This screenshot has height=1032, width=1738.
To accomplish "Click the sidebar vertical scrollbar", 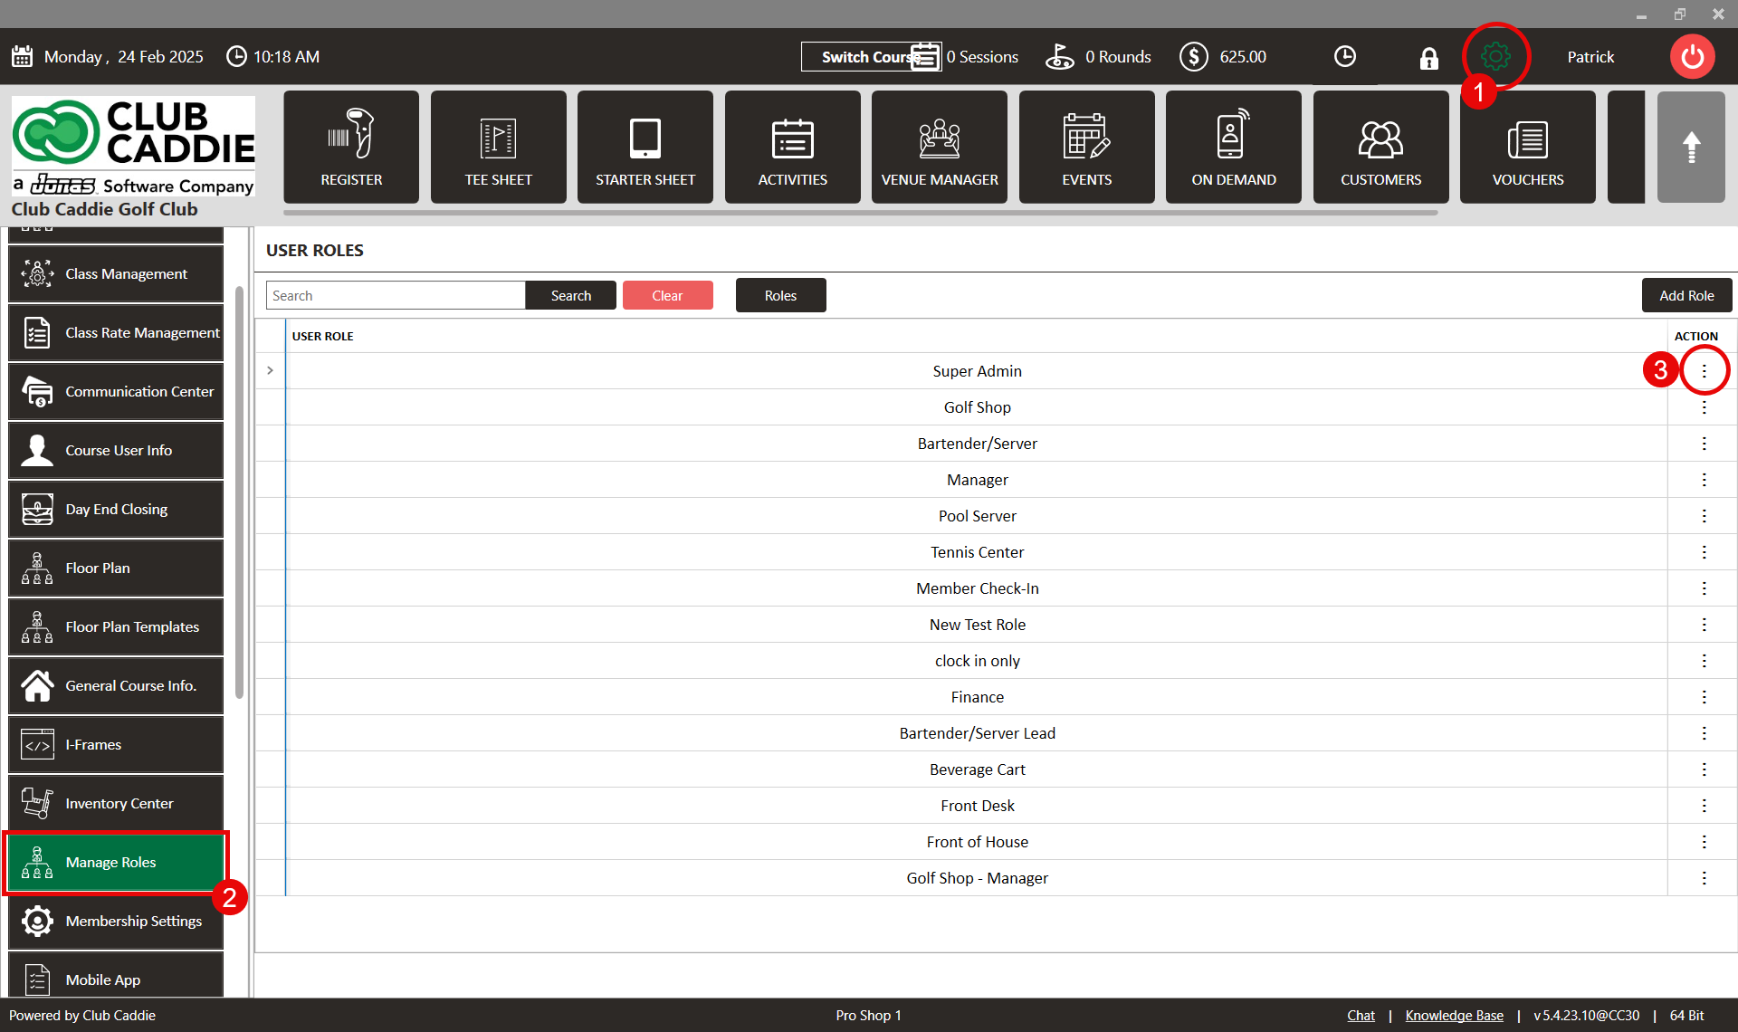I will coord(239,492).
